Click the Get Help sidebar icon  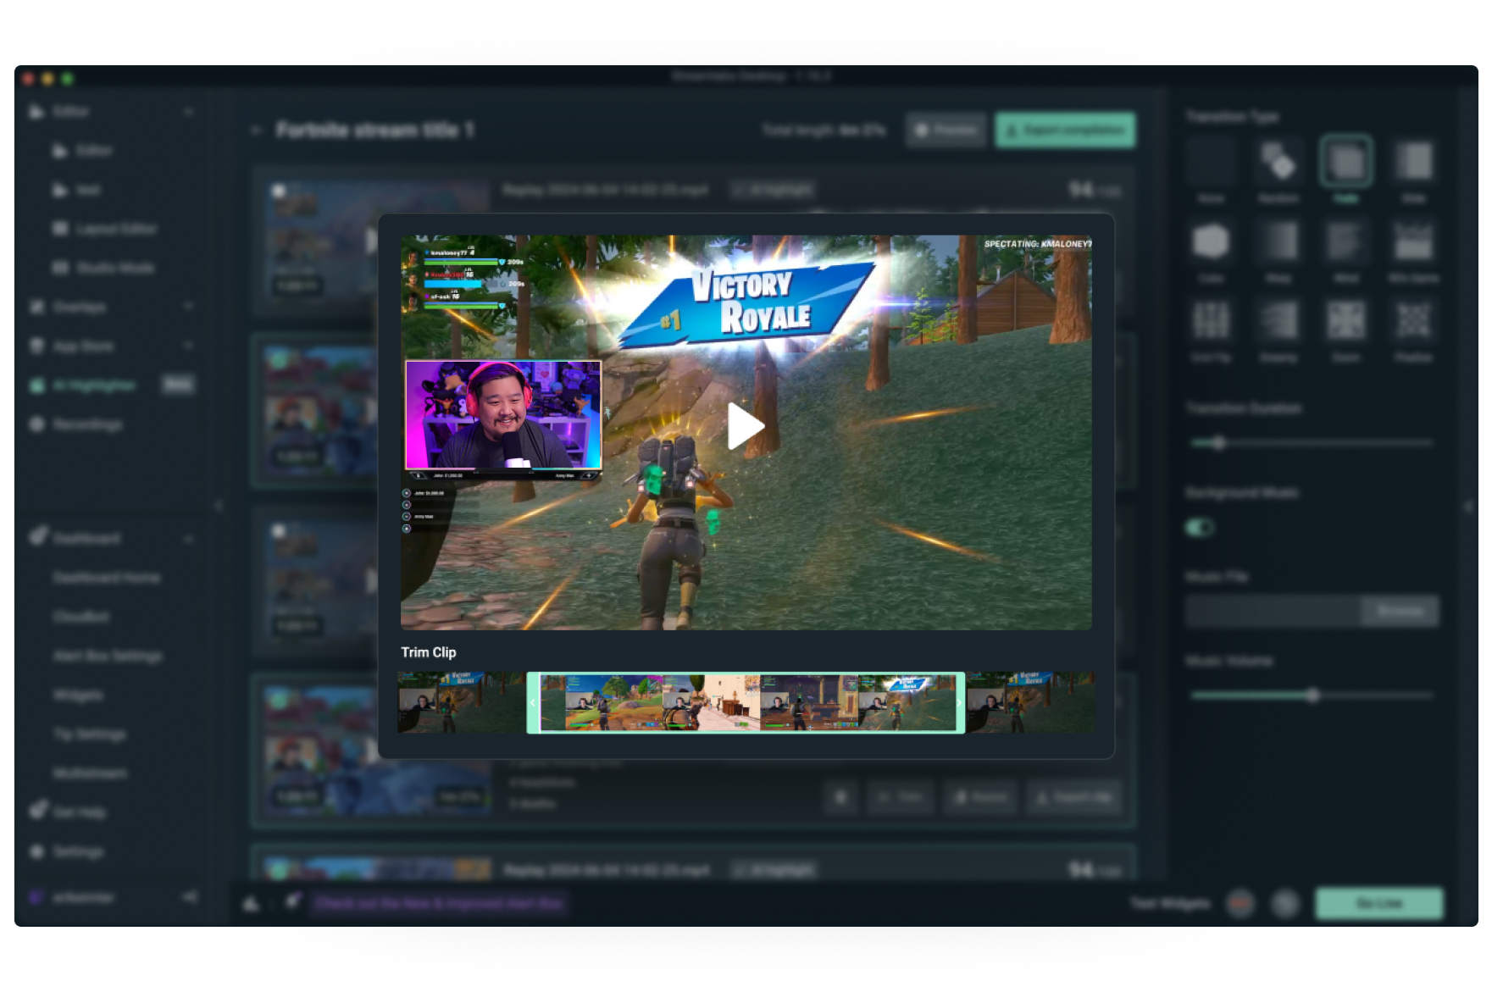tap(38, 810)
